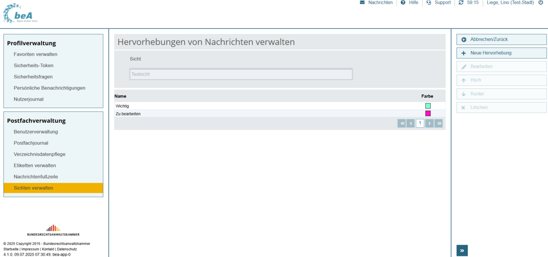Image resolution: width=548 pixels, height=257 pixels.
Task: Click the magenta Zu bearbeiten color swatch
Action: tap(428, 114)
